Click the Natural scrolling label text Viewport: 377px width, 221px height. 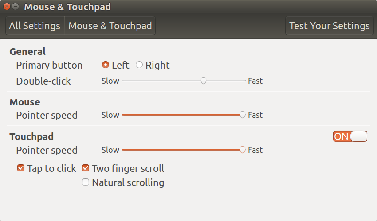128,182
